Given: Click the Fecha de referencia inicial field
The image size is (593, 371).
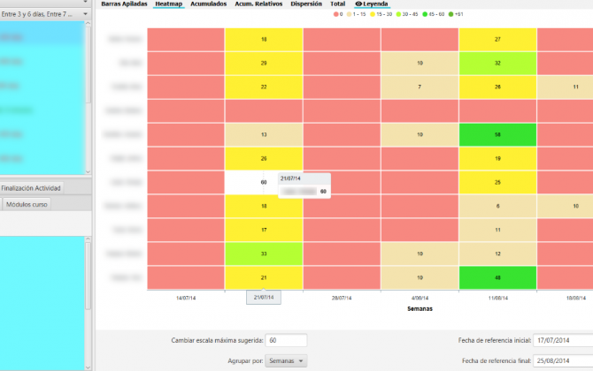Looking at the screenshot, I should pyautogui.click(x=563, y=340).
